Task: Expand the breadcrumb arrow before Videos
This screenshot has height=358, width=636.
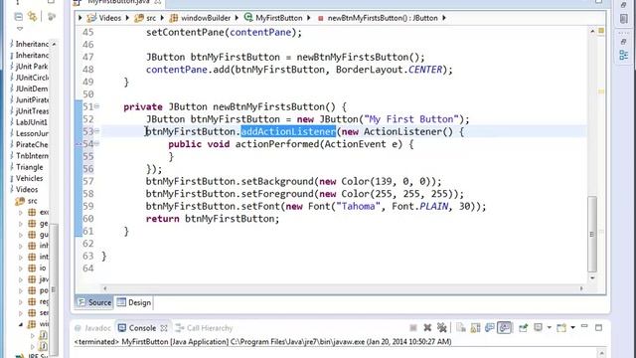Action: tap(79, 18)
